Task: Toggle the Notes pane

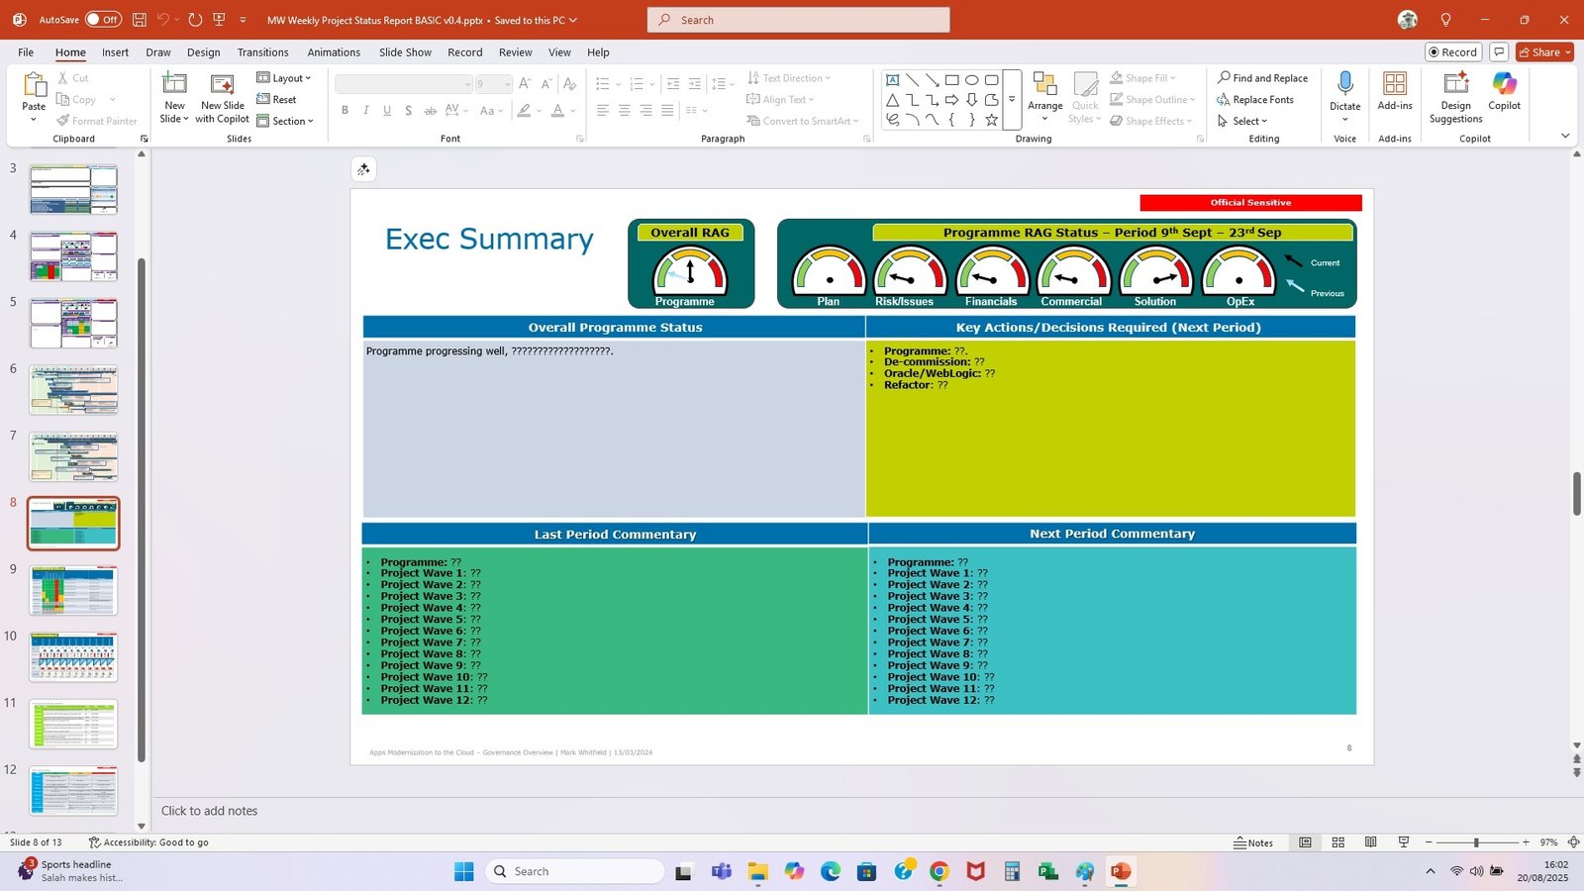Action: click(x=1253, y=842)
